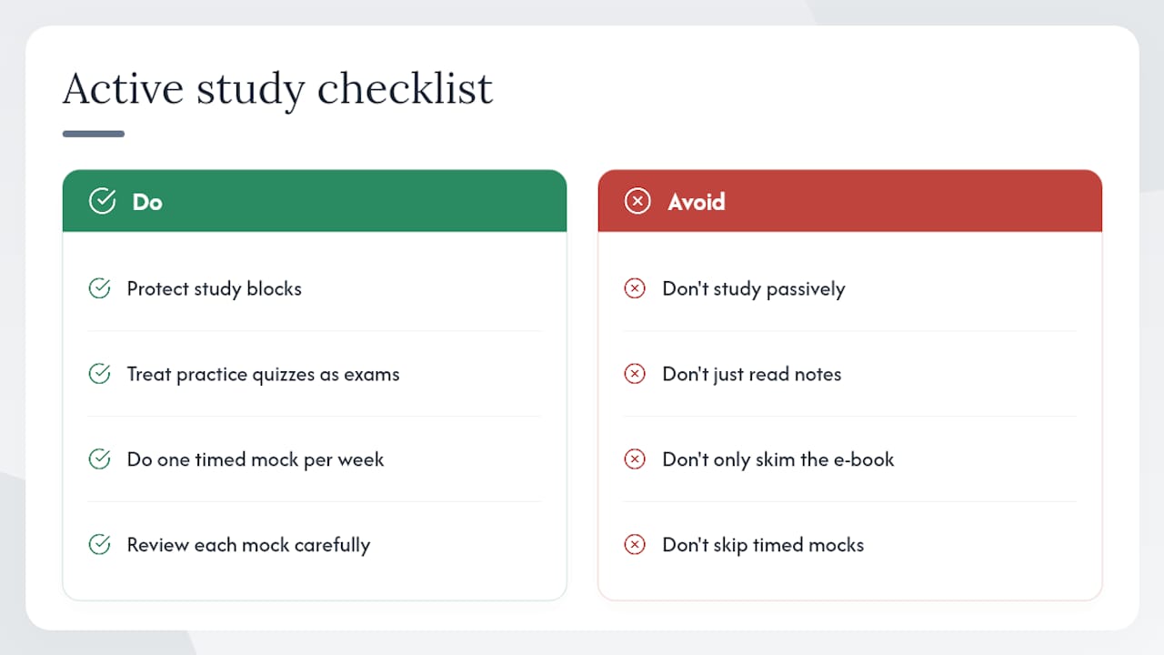The width and height of the screenshot is (1164, 655).
Task: Select the Treat practice quizzes as exams text
Action: point(264,375)
